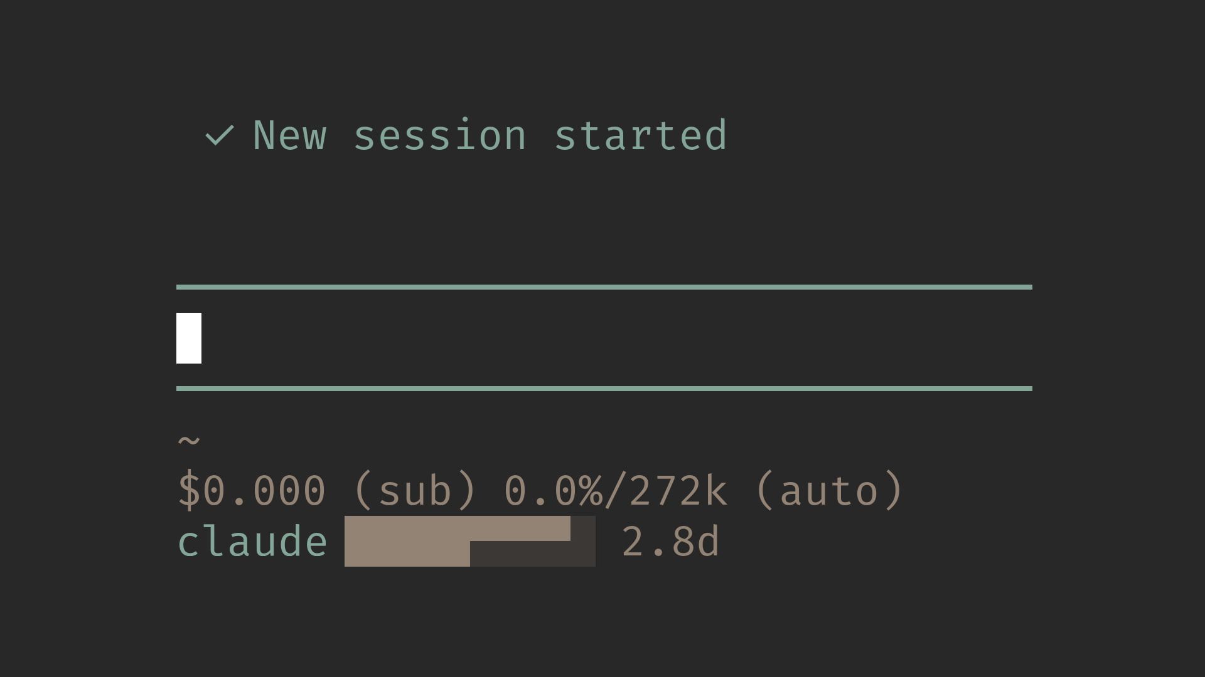The height and width of the screenshot is (677, 1205).
Task: Toggle the (auto) mode indicator
Action: point(829,491)
